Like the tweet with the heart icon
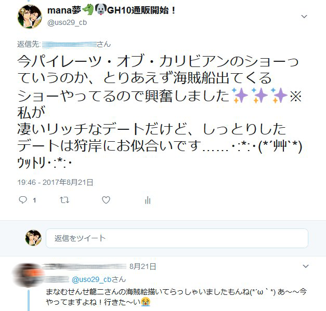The width and height of the screenshot is (326, 311). (x=106, y=200)
